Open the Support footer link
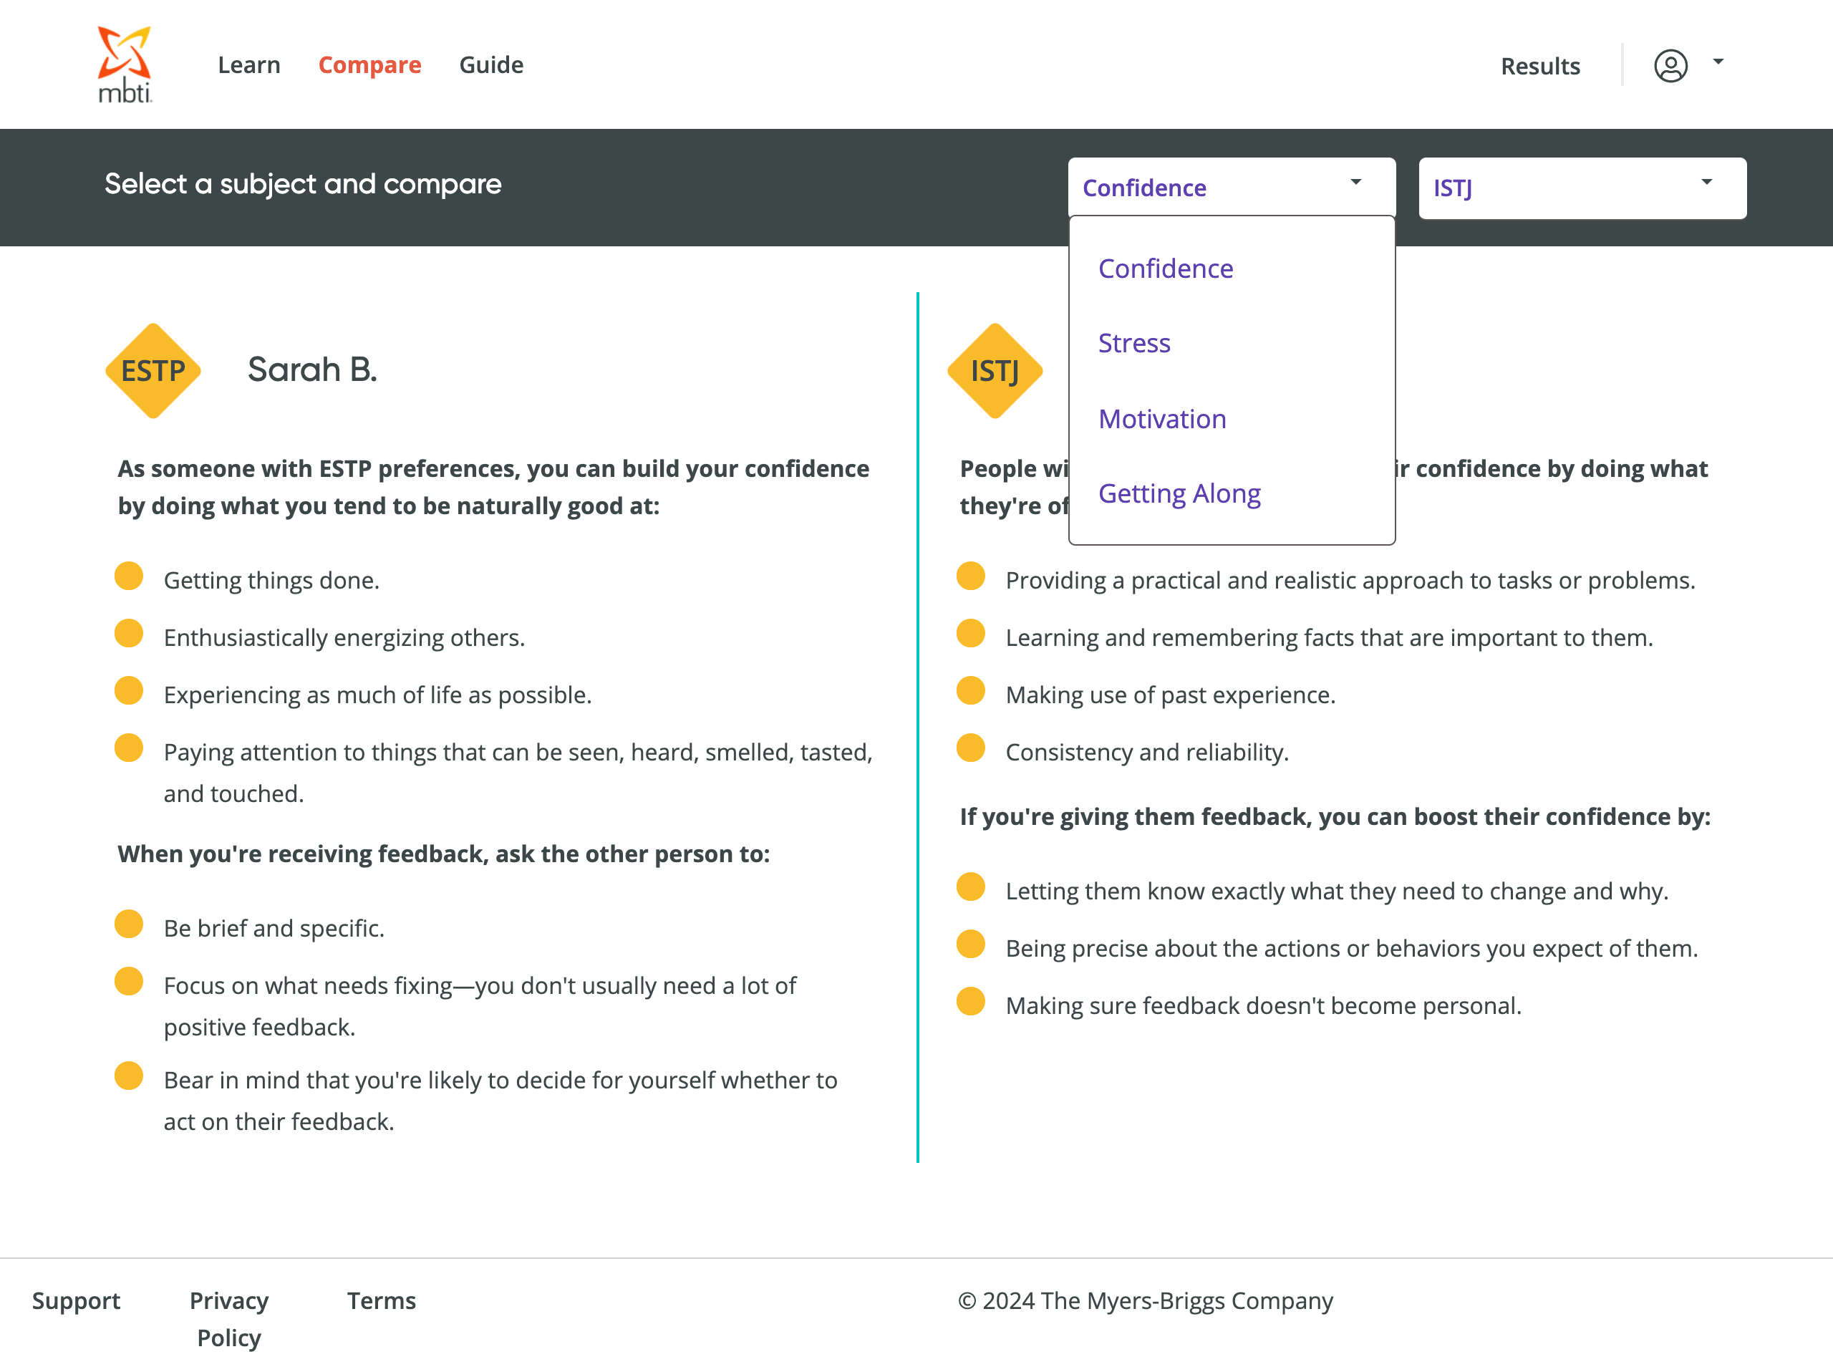This screenshot has height=1372, width=1833. click(x=76, y=1300)
